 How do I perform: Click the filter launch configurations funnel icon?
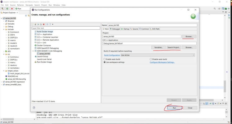click(50, 24)
